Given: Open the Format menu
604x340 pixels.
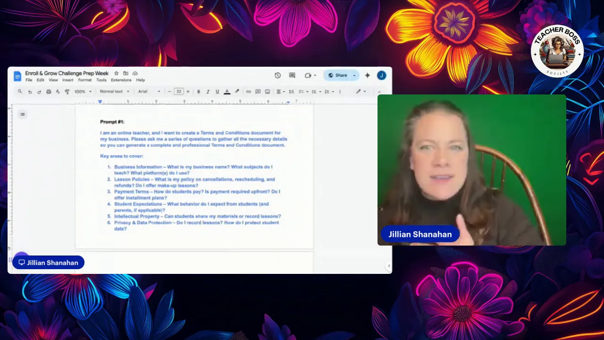Looking at the screenshot, I should (85, 80).
